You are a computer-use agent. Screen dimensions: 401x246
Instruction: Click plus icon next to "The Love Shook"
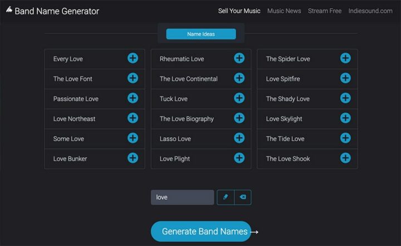pos(345,158)
